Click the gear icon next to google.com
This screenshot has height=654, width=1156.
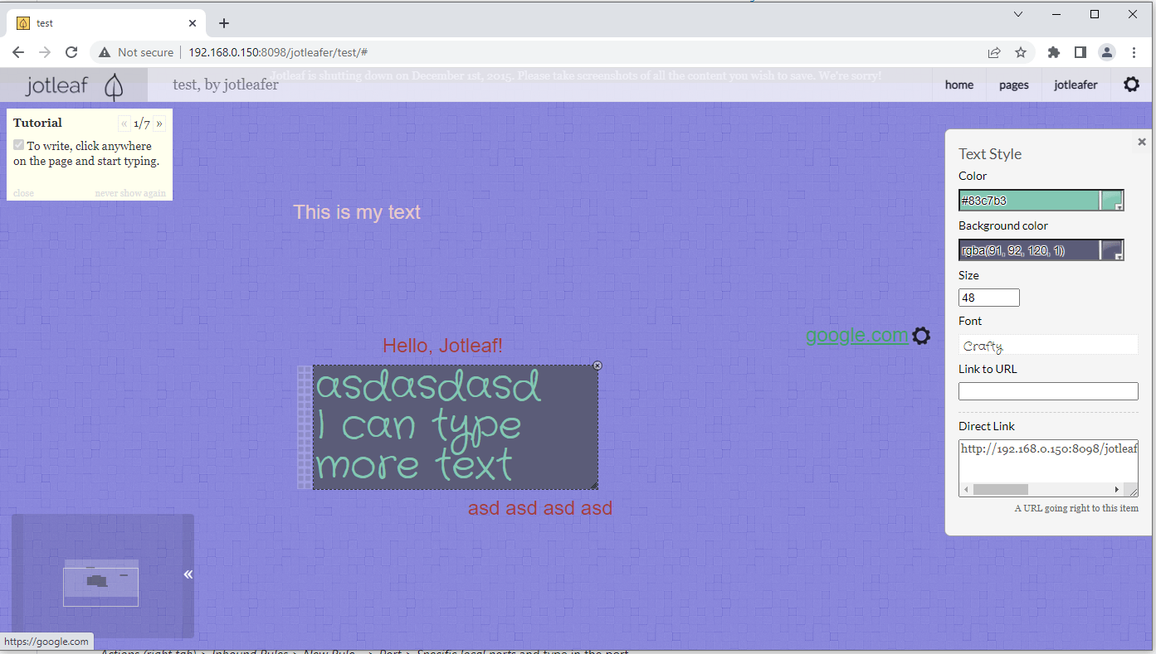click(x=921, y=336)
